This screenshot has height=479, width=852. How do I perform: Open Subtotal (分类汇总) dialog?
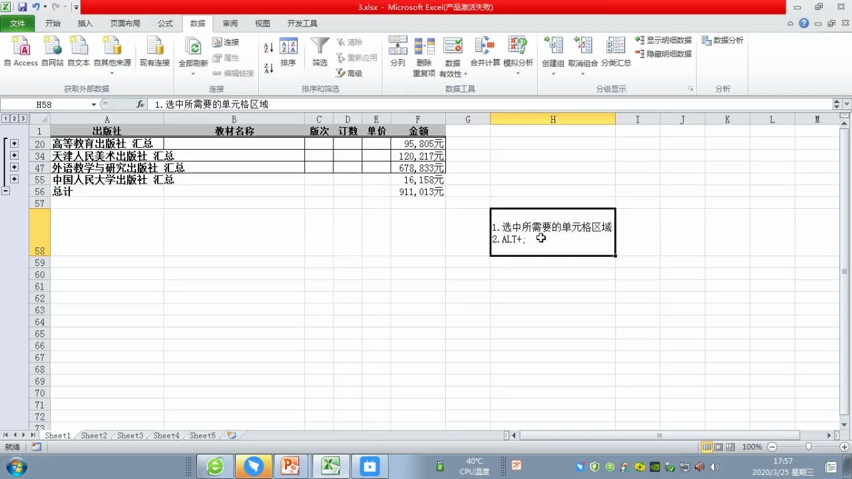click(x=616, y=52)
